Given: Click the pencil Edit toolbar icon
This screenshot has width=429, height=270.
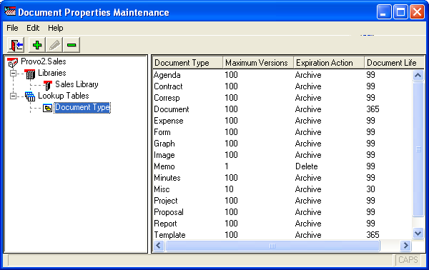Looking at the screenshot, I should point(54,45).
